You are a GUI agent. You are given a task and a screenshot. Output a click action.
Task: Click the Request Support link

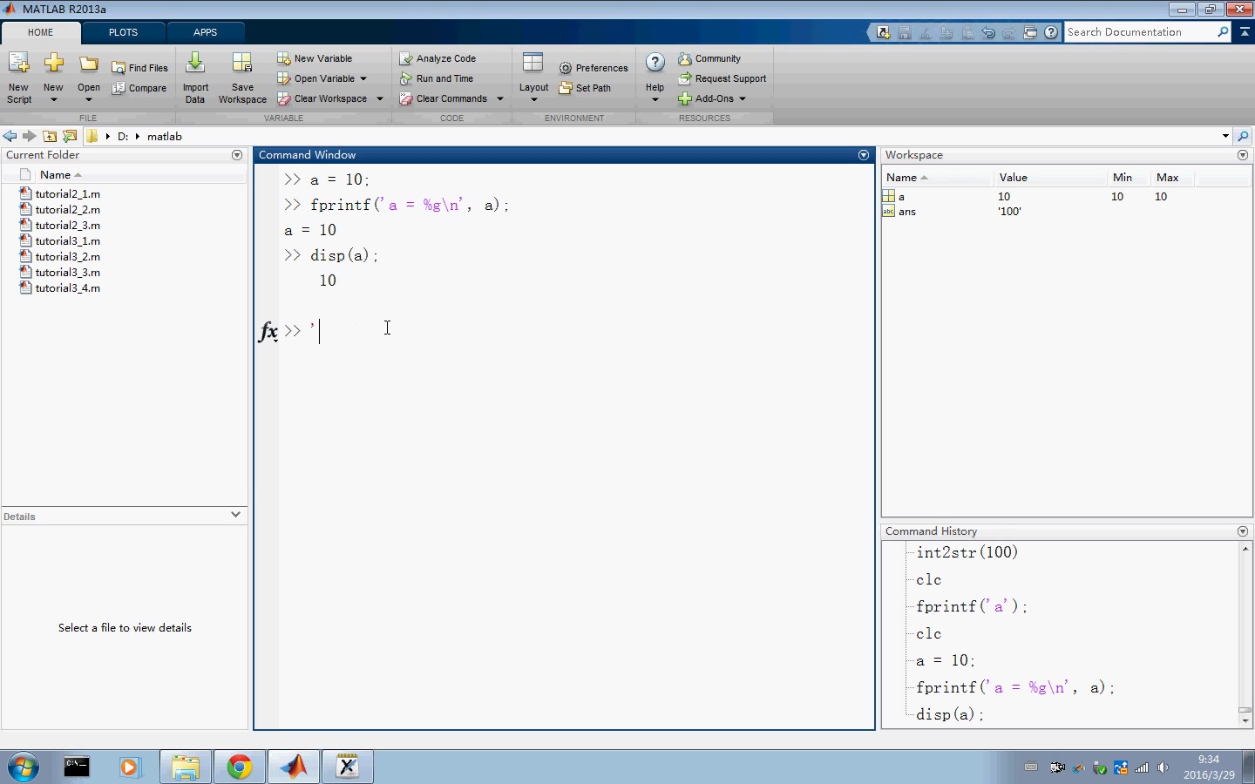point(730,78)
